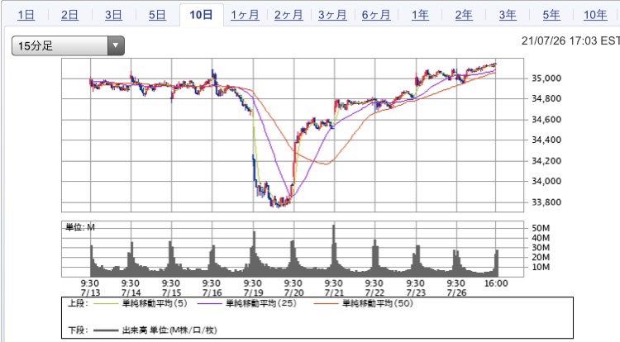
Task: Click the 34,400 price axis label
Action: (546, 140)
